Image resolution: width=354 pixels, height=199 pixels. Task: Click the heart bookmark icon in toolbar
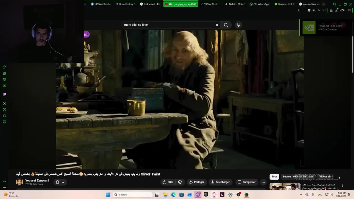click(324, 10)
